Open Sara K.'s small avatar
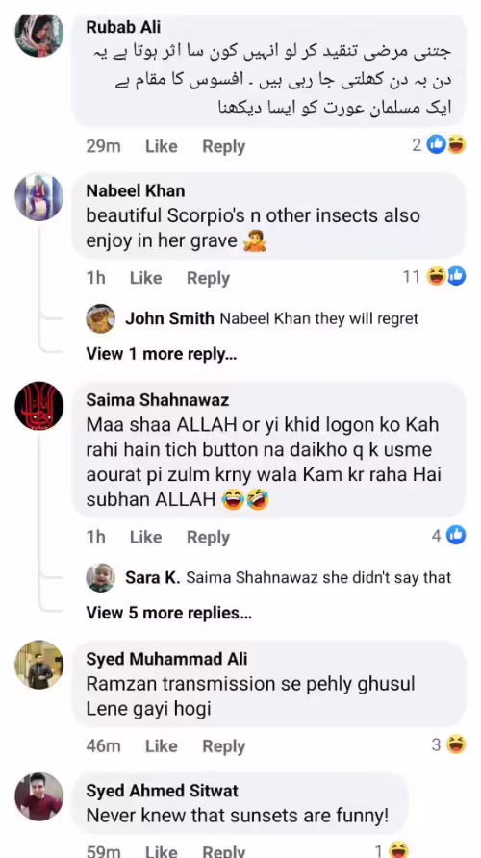This screenshot has height=858, width=481. pos(101,577)
